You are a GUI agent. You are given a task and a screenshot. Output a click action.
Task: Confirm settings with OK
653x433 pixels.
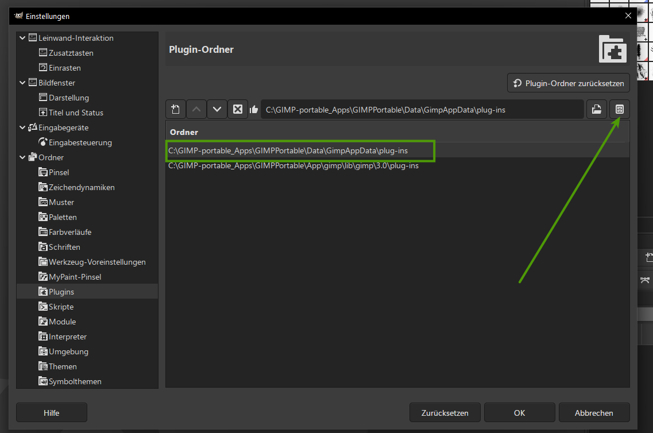519,412
